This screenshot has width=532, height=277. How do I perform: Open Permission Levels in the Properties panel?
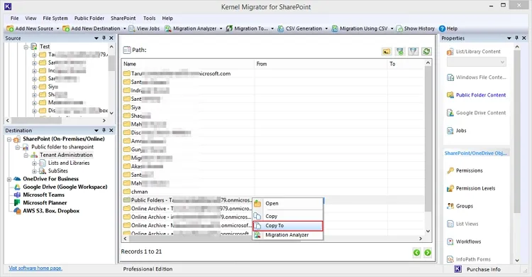tap(475, 188)
